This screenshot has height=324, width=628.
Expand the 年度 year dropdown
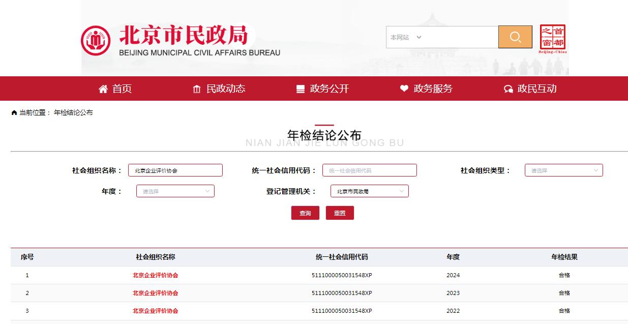pos(175,191)
